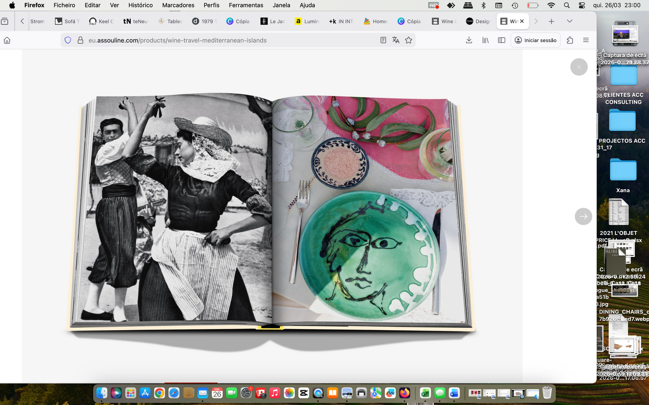Open the Ficheiro menu
649x405 pixels.
(64, 5)
